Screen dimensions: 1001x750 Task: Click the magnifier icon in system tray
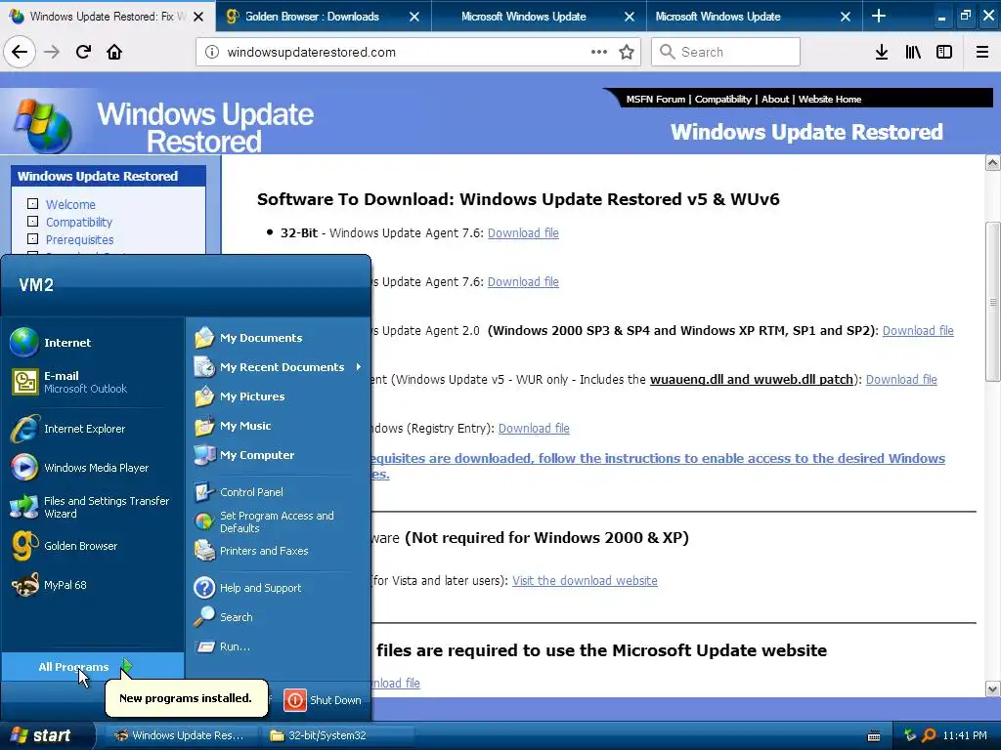929,735
